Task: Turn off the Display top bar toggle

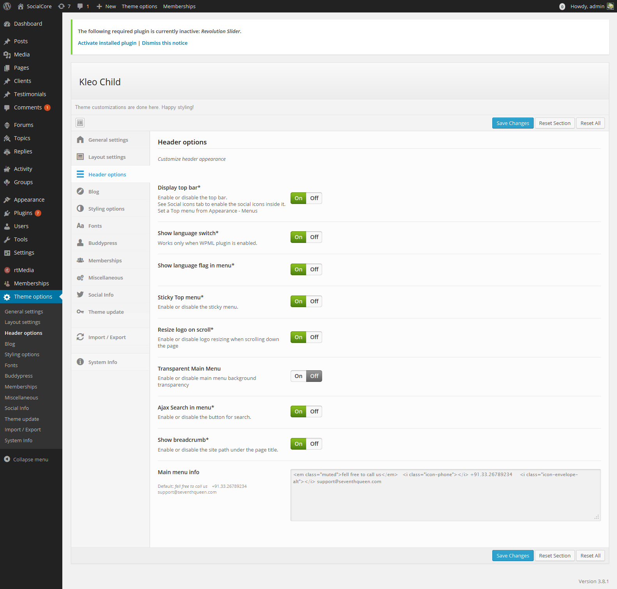Action: tap(314, 198)
